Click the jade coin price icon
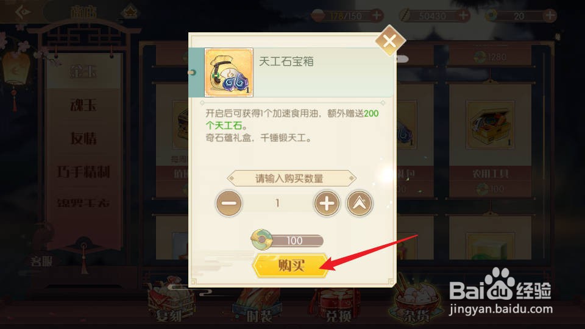The image size is (585, 329). click(x=261, y=240)
